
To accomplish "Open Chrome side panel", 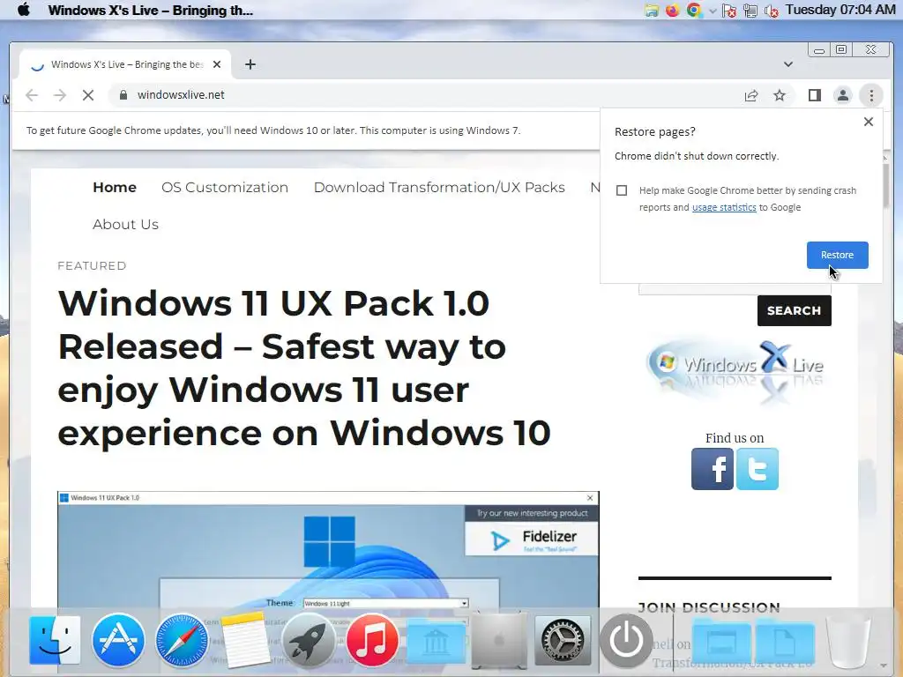I will point(814,95).
